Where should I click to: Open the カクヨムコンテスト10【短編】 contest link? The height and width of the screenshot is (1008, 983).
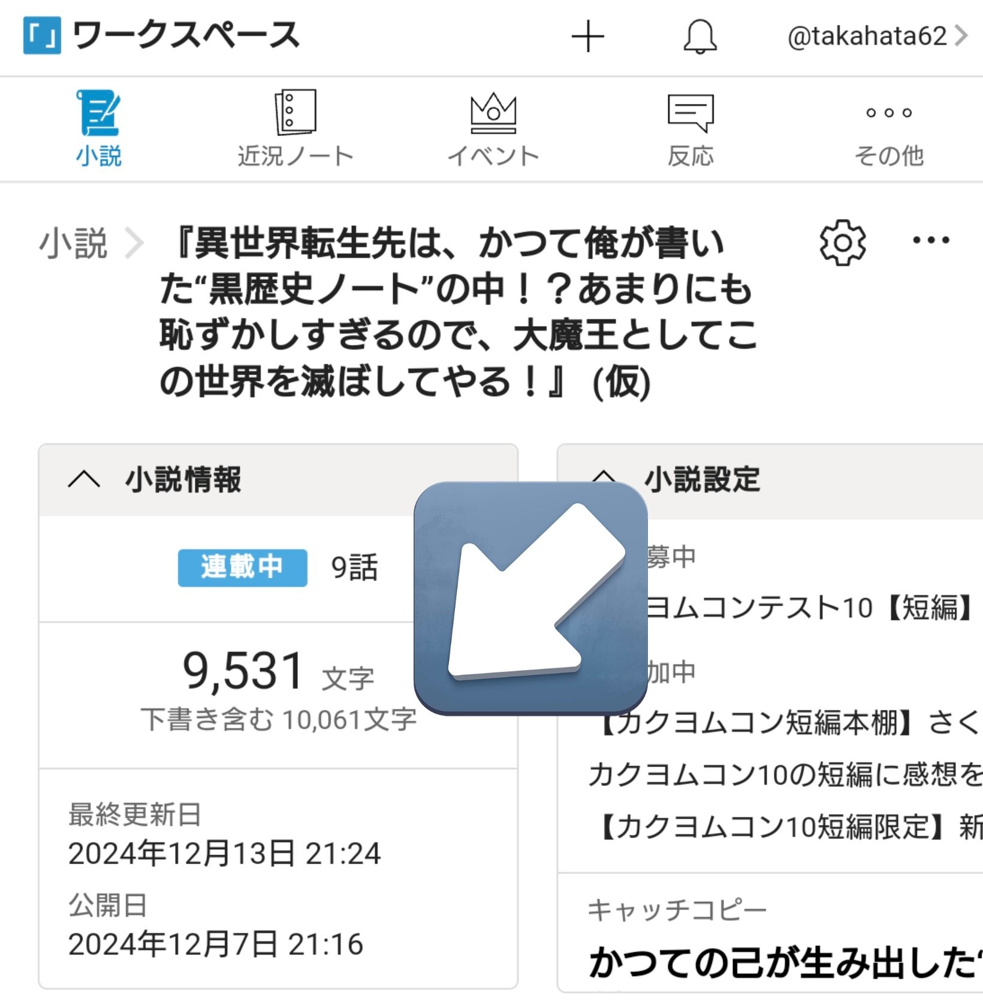(809, 608)
